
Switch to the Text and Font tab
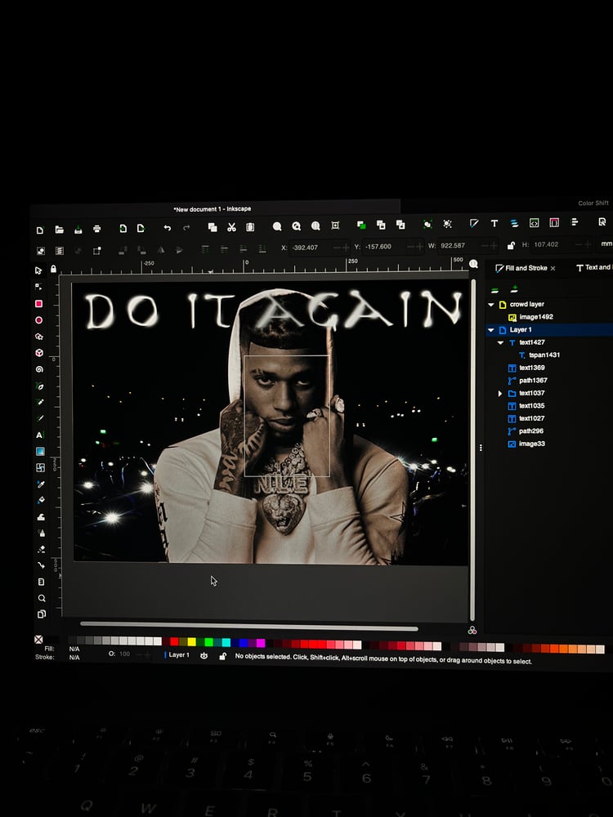[593, 267]
